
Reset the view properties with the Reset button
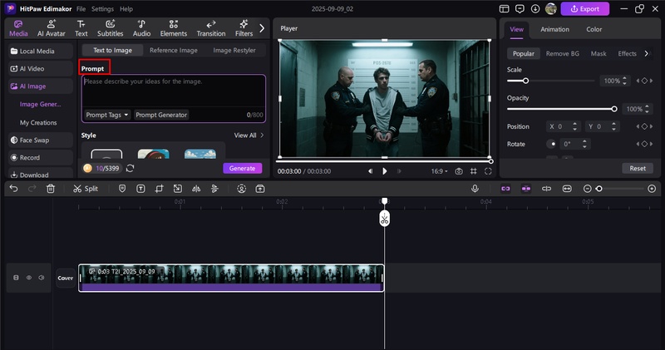tap(638, 169)
